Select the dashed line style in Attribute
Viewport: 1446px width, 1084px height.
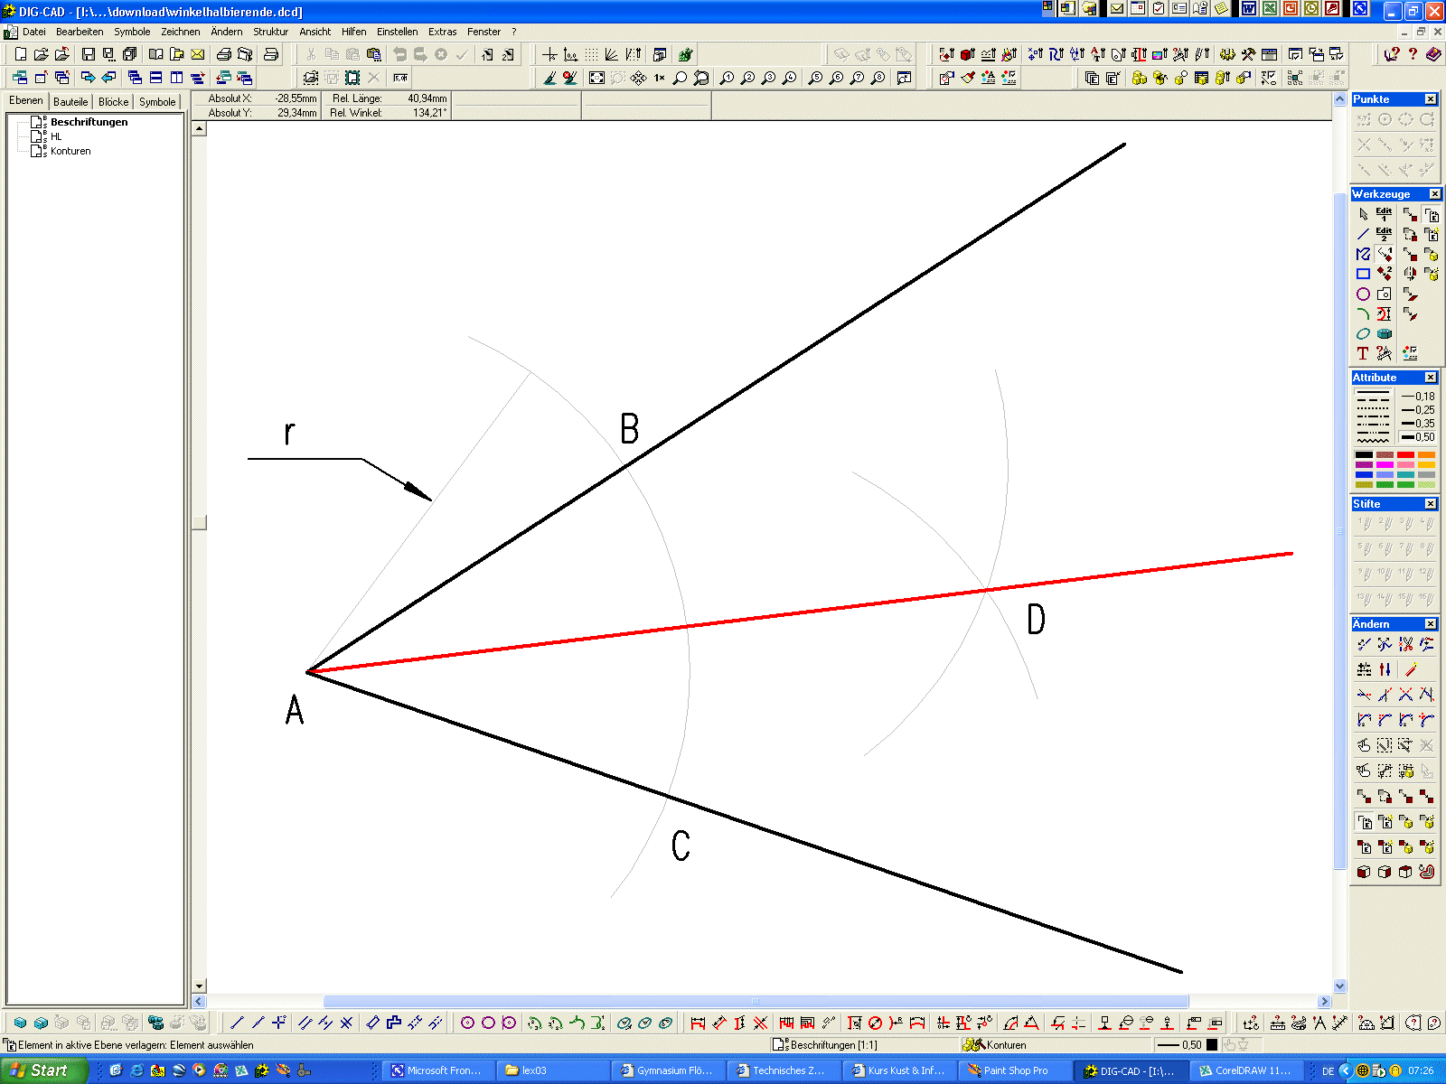tap(1373, 399)
